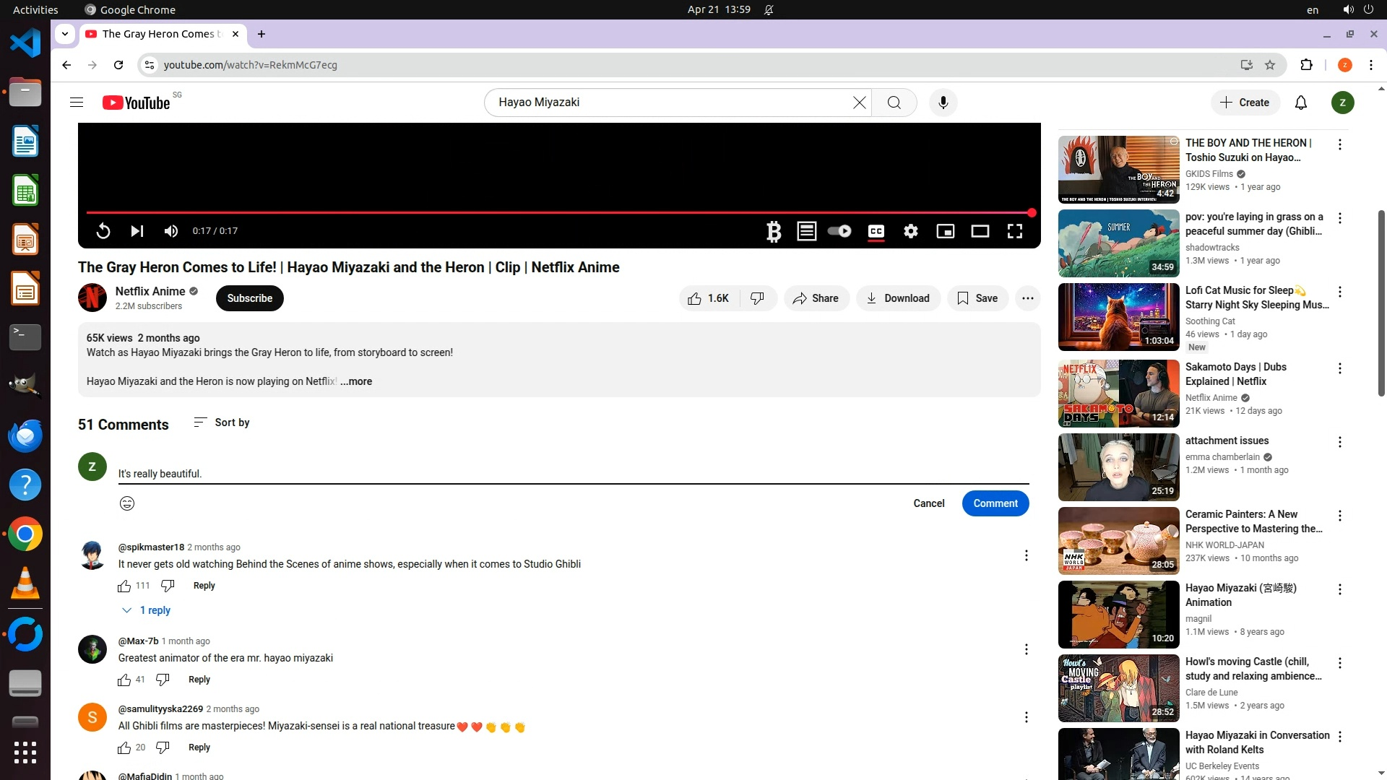Open emoji picker below comment box

point(127,503)
